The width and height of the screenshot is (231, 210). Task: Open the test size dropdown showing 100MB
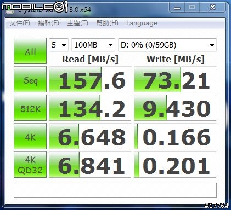pyautogui.click(x=93, y=45)
